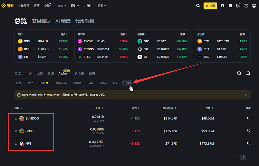The width and height of the screenshot is (259, 166).
Task: Click PePe 24h volume $125.16K
Action: point(170,131)
